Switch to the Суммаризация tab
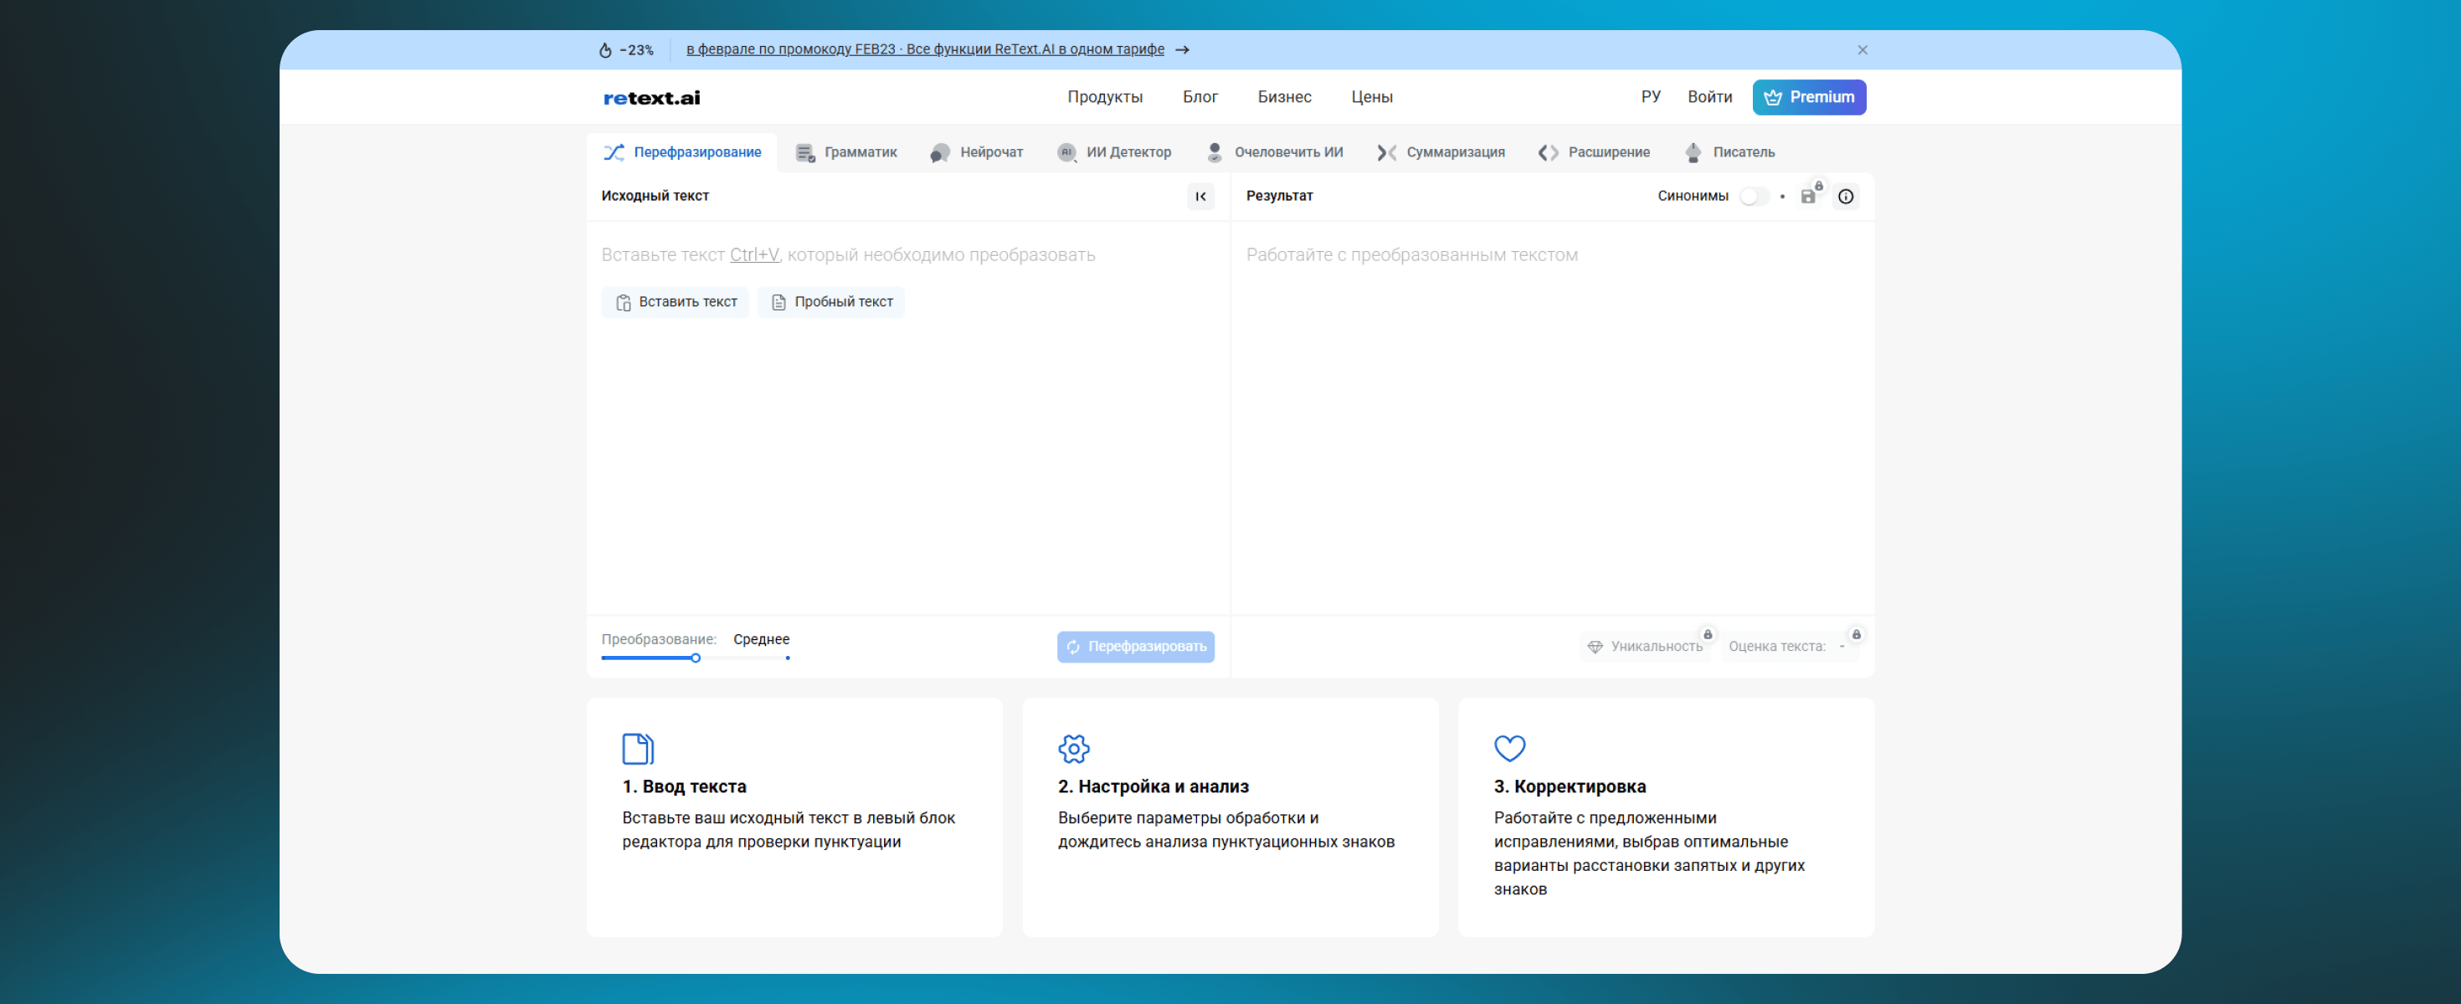Screen dimensions: 2461x1004 tap(1441, 153)
